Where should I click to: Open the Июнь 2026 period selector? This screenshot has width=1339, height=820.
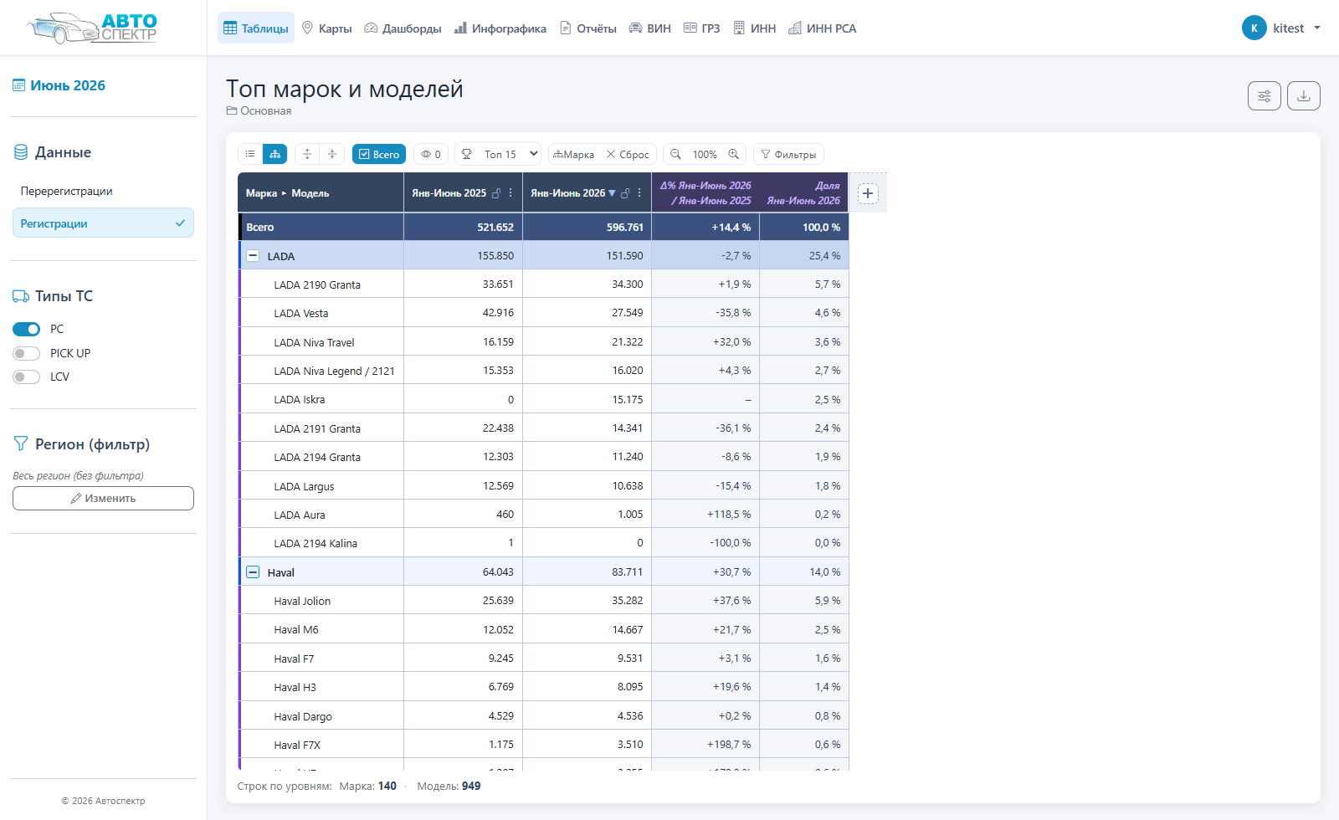click(x=59, y=85)
